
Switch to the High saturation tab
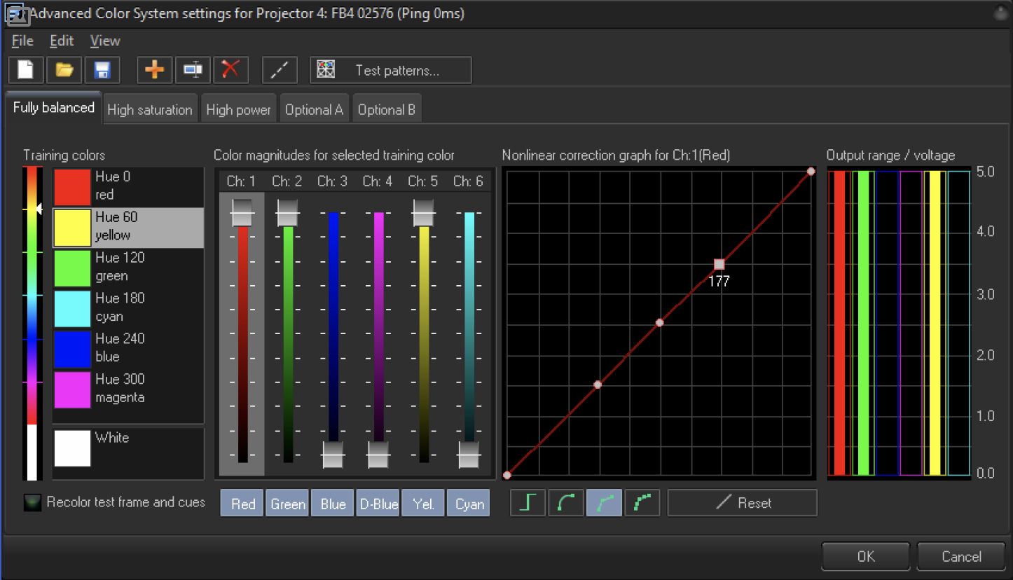149,109
